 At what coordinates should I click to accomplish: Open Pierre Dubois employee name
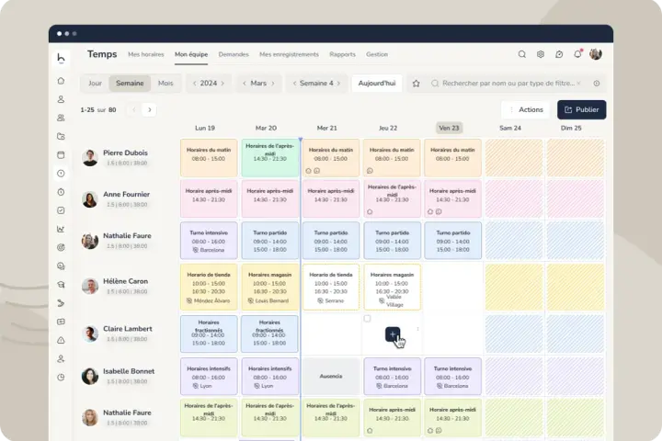125,153
